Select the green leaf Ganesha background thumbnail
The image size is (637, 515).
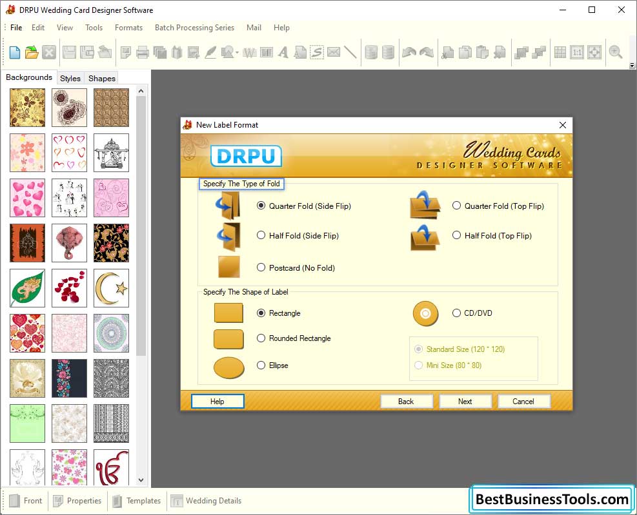[x=28, y=287]
